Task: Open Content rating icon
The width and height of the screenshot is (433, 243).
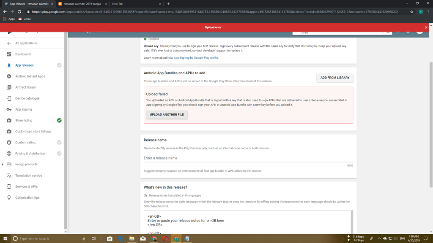Action: (9, 143)
